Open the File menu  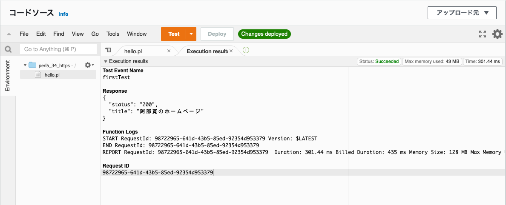tap(24, 34)
